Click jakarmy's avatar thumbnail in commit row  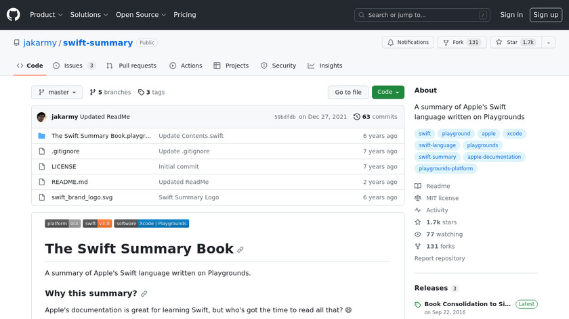pos(41,117)
